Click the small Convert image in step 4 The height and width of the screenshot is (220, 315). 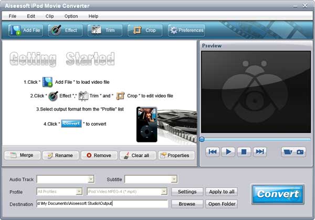click(71, 124)
